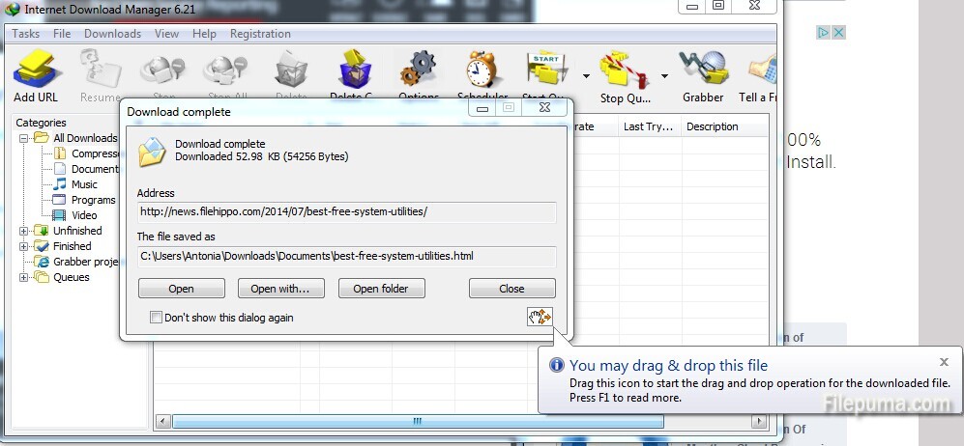
Task: Expand the Queues tree node
Action: coord(24,277)
